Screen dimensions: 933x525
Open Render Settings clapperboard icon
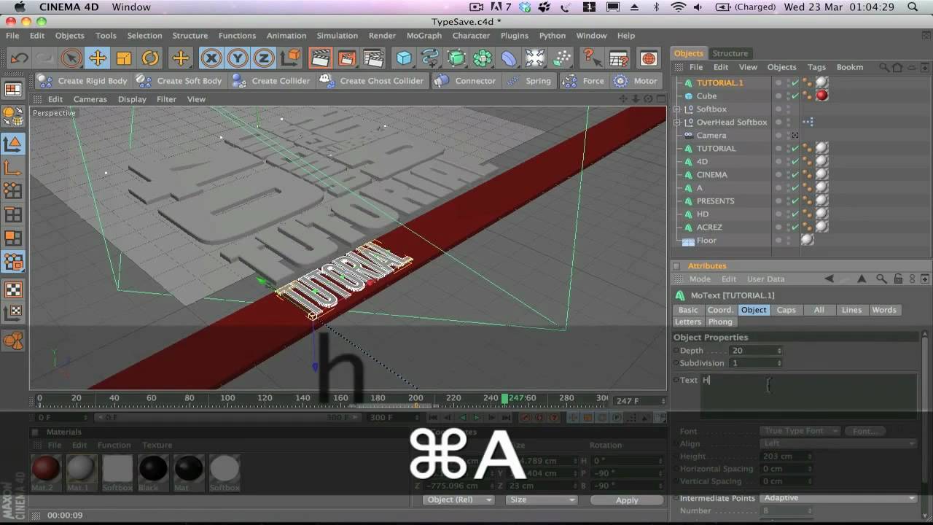click(x=373, y=58)
